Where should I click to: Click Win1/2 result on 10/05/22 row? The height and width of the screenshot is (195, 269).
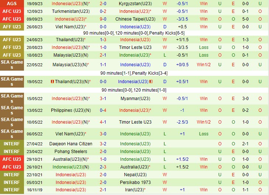click(x=204, y=122)
